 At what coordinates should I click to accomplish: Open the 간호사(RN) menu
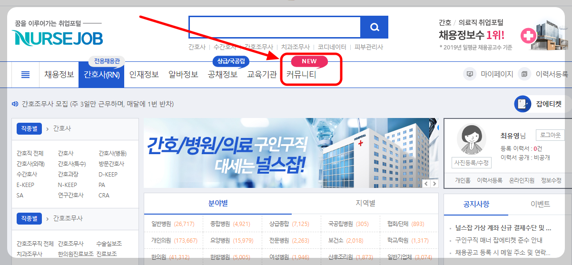coord(101,75)
